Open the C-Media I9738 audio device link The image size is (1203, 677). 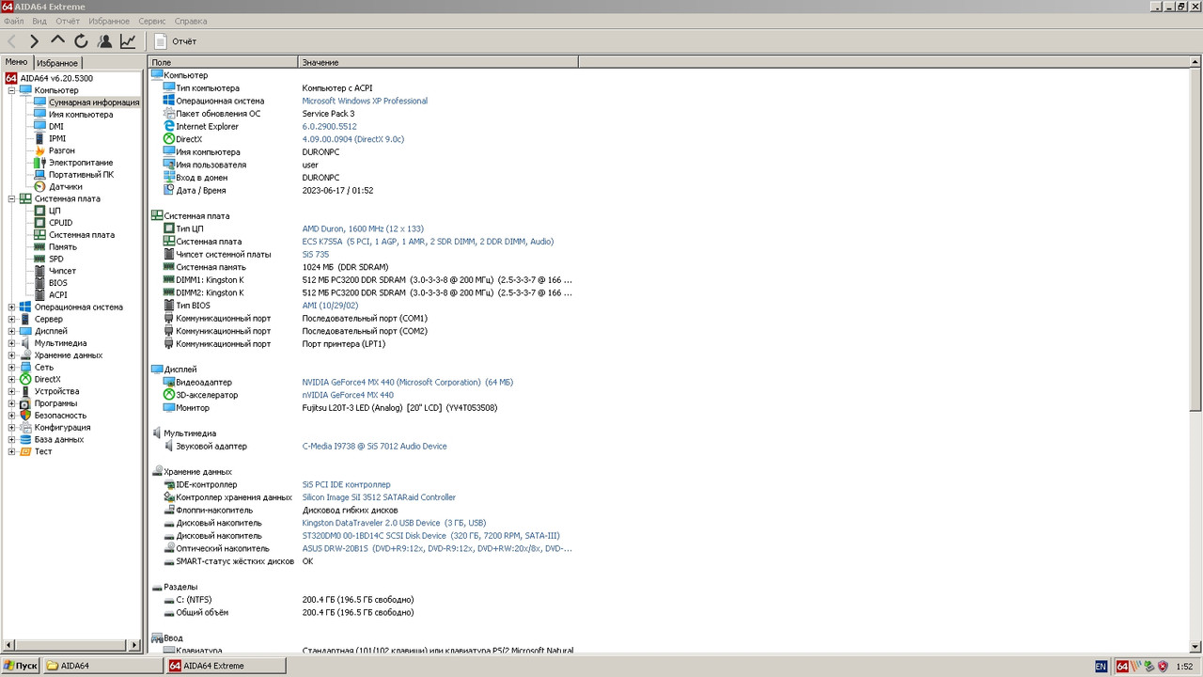(x=374, y=446)
